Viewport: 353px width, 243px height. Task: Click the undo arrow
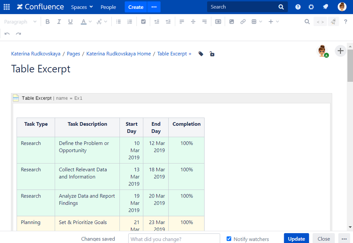(x=7, y=34)
